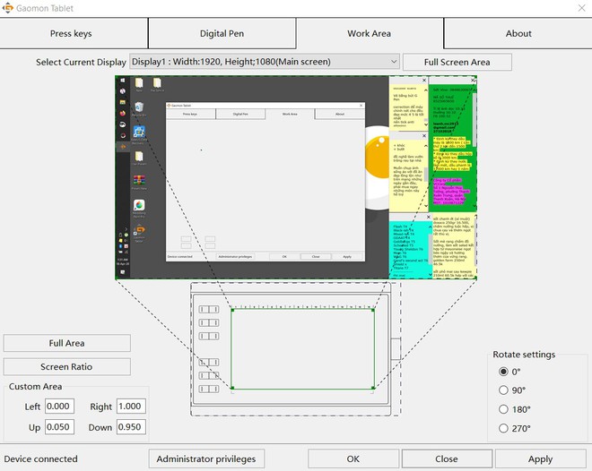Screen dimensions: 592x471
Task: Set rotation to 270°
Action: 503,429
